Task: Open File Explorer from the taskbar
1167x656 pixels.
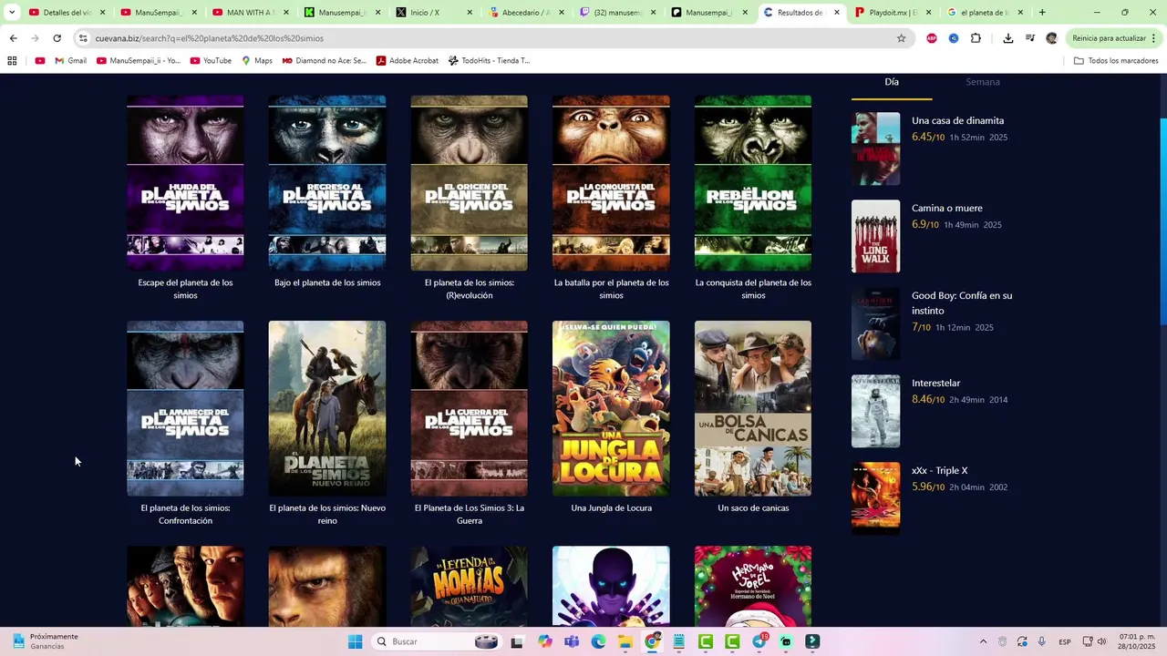Action: [x=625, y=641]
